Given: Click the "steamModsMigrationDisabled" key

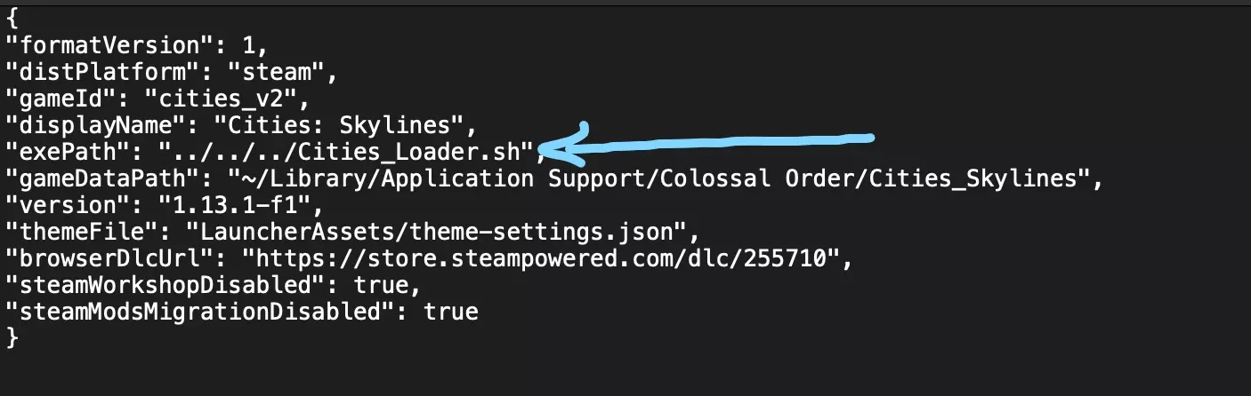Looking at the screenshot, I should [x=206, y=312].
